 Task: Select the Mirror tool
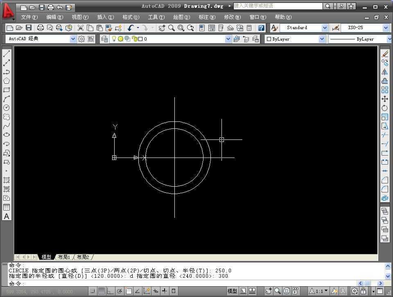click(x=385, y=72)
